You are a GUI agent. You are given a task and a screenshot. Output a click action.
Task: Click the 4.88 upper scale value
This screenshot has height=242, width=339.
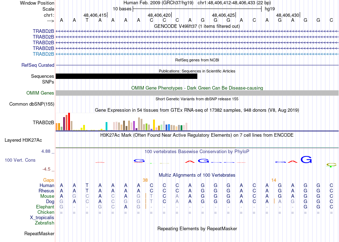[46, 151]
